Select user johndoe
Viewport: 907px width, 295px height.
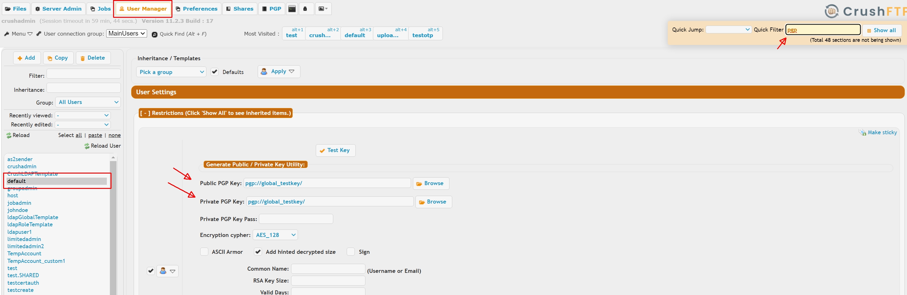pyautogui.click(x=17, y=210)
